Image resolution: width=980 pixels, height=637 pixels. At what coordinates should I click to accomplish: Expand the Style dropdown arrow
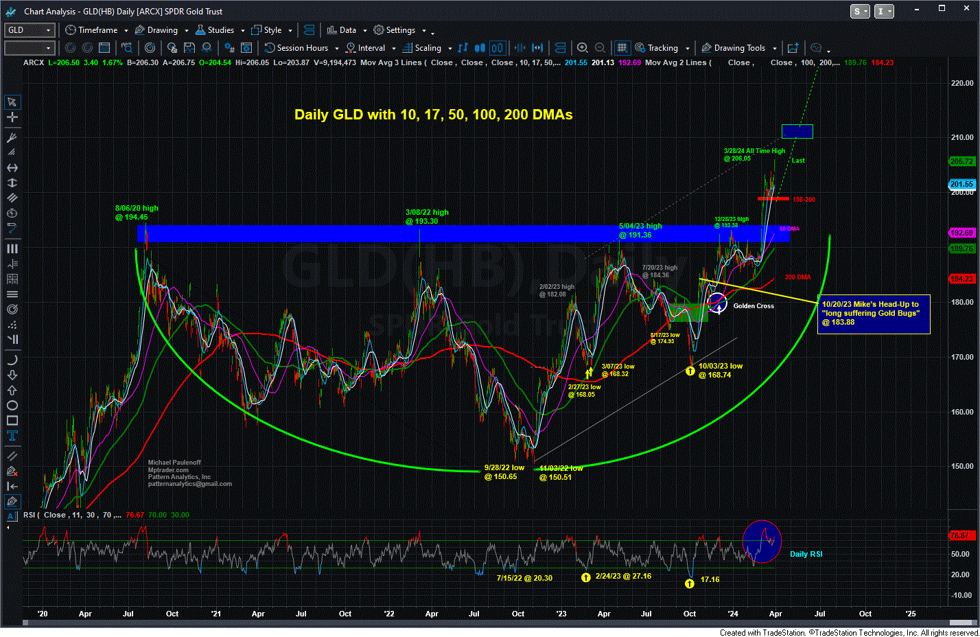coord(290,31)
